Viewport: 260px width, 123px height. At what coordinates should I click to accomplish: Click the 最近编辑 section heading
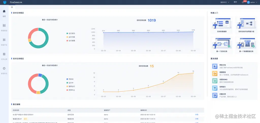tap(17, 104)
